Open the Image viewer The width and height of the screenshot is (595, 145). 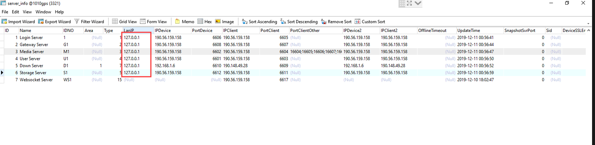224,22
